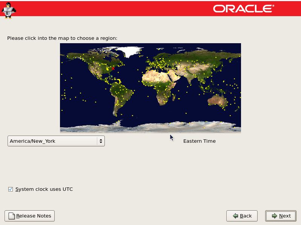Click the Oracle logo in the banner
301x225 pixels.
(x=244, y=9)
